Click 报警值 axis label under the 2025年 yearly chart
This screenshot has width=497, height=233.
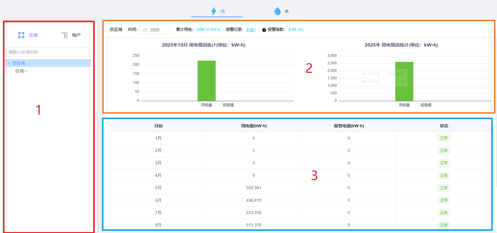[426, 105]
